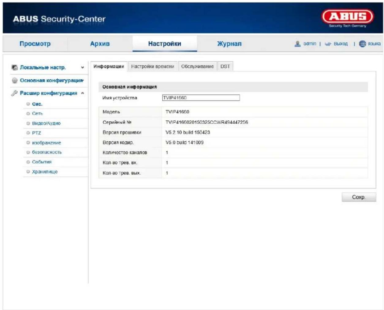
Task: Click the bullet icon beside События
Action: [28, 162]
